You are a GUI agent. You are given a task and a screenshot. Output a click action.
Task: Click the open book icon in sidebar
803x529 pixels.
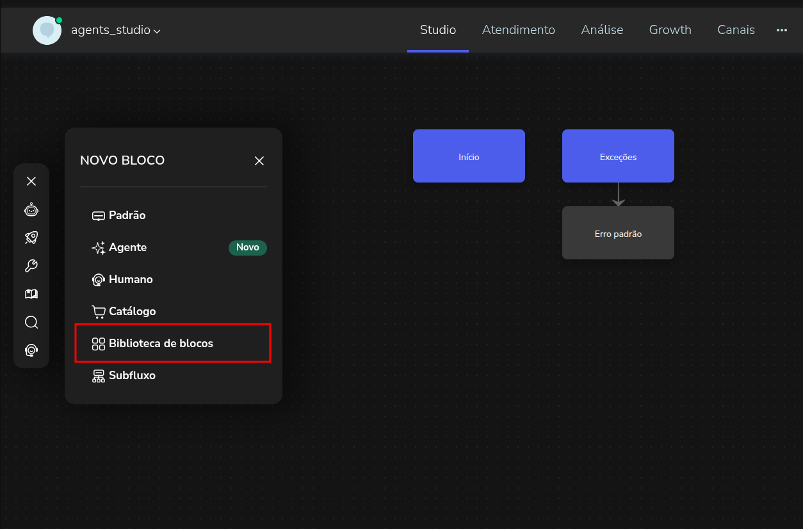click(x=31, y=294)
